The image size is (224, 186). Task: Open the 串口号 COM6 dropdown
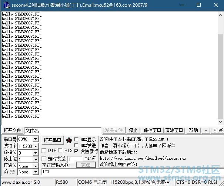(36, 139)
